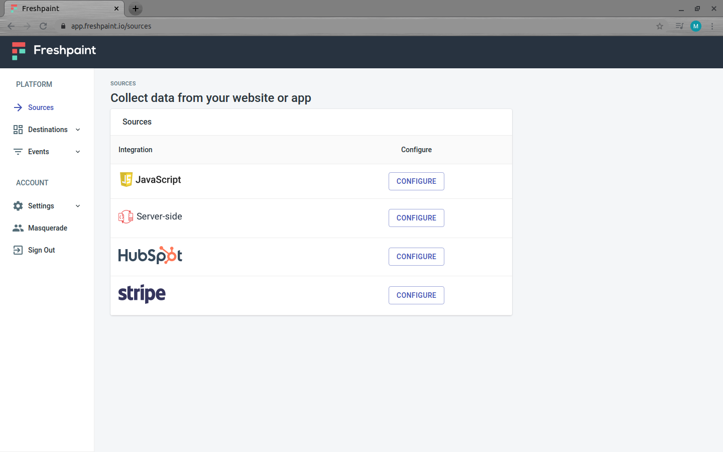
Task: Click the PLATFORM section label
Action: (34, 84)
